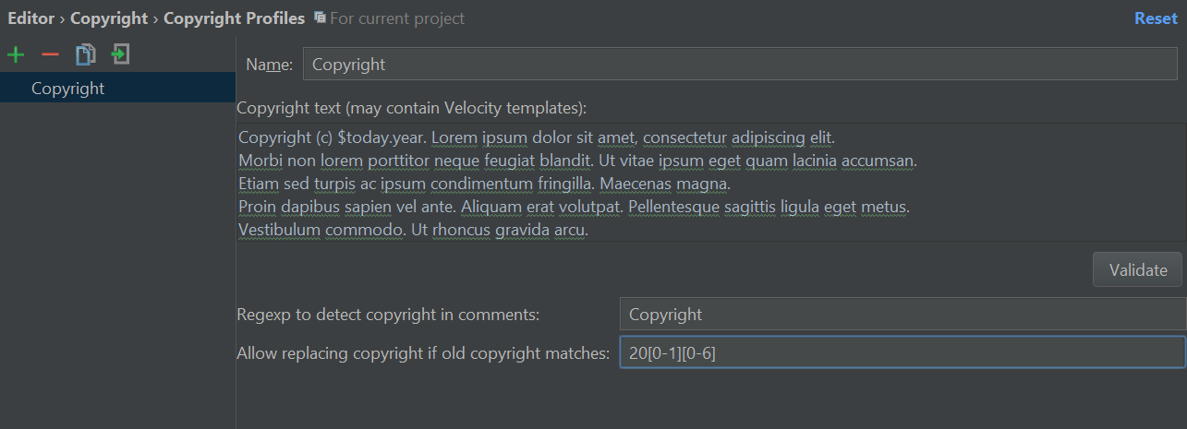
Task: Focus the Name input field
Action: tap(739, 65)
